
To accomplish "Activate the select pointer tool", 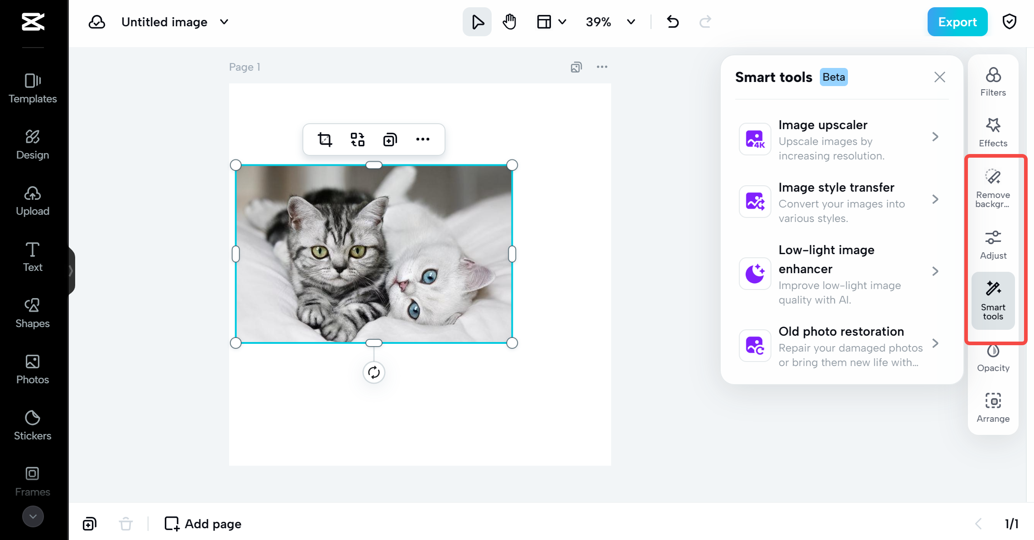I will tap(477, 22).
